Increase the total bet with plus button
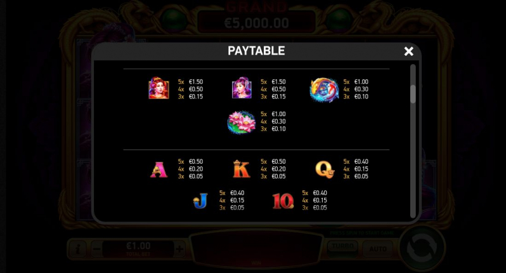This screenshot has height=273, width=506. pos(179,249)
